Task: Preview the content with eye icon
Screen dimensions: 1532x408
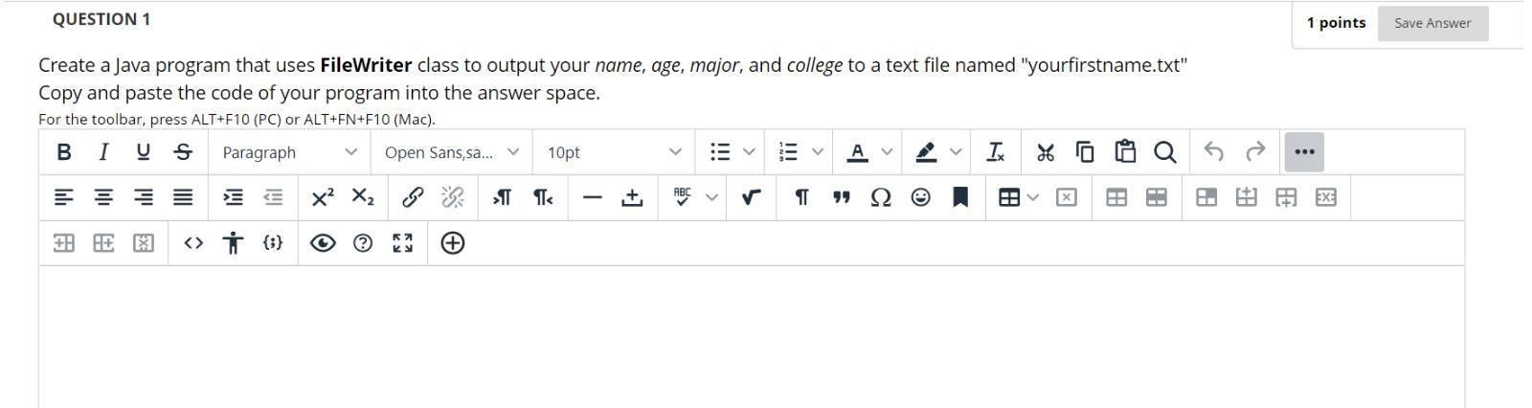Action: [x=323, y=243]
